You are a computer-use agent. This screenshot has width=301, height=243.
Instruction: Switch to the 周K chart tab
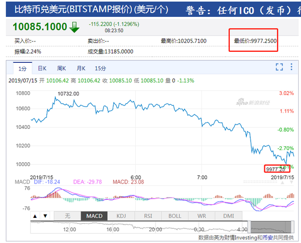point(61,68)
